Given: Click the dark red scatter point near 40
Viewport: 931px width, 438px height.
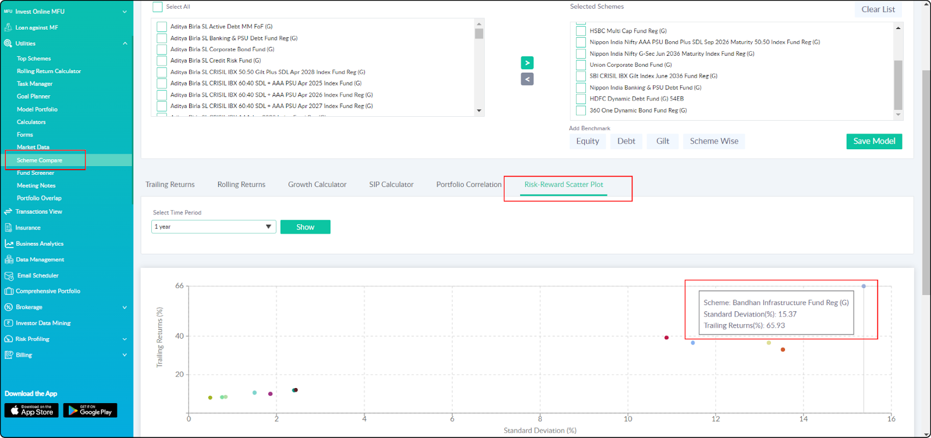Looking at the screenshot, I should (666, 338).
